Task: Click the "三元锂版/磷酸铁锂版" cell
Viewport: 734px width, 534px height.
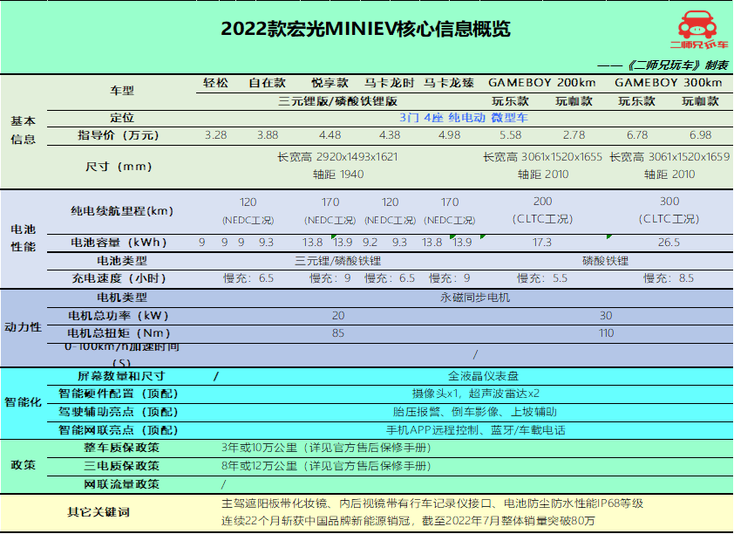Action: click(x=337, y=101)
